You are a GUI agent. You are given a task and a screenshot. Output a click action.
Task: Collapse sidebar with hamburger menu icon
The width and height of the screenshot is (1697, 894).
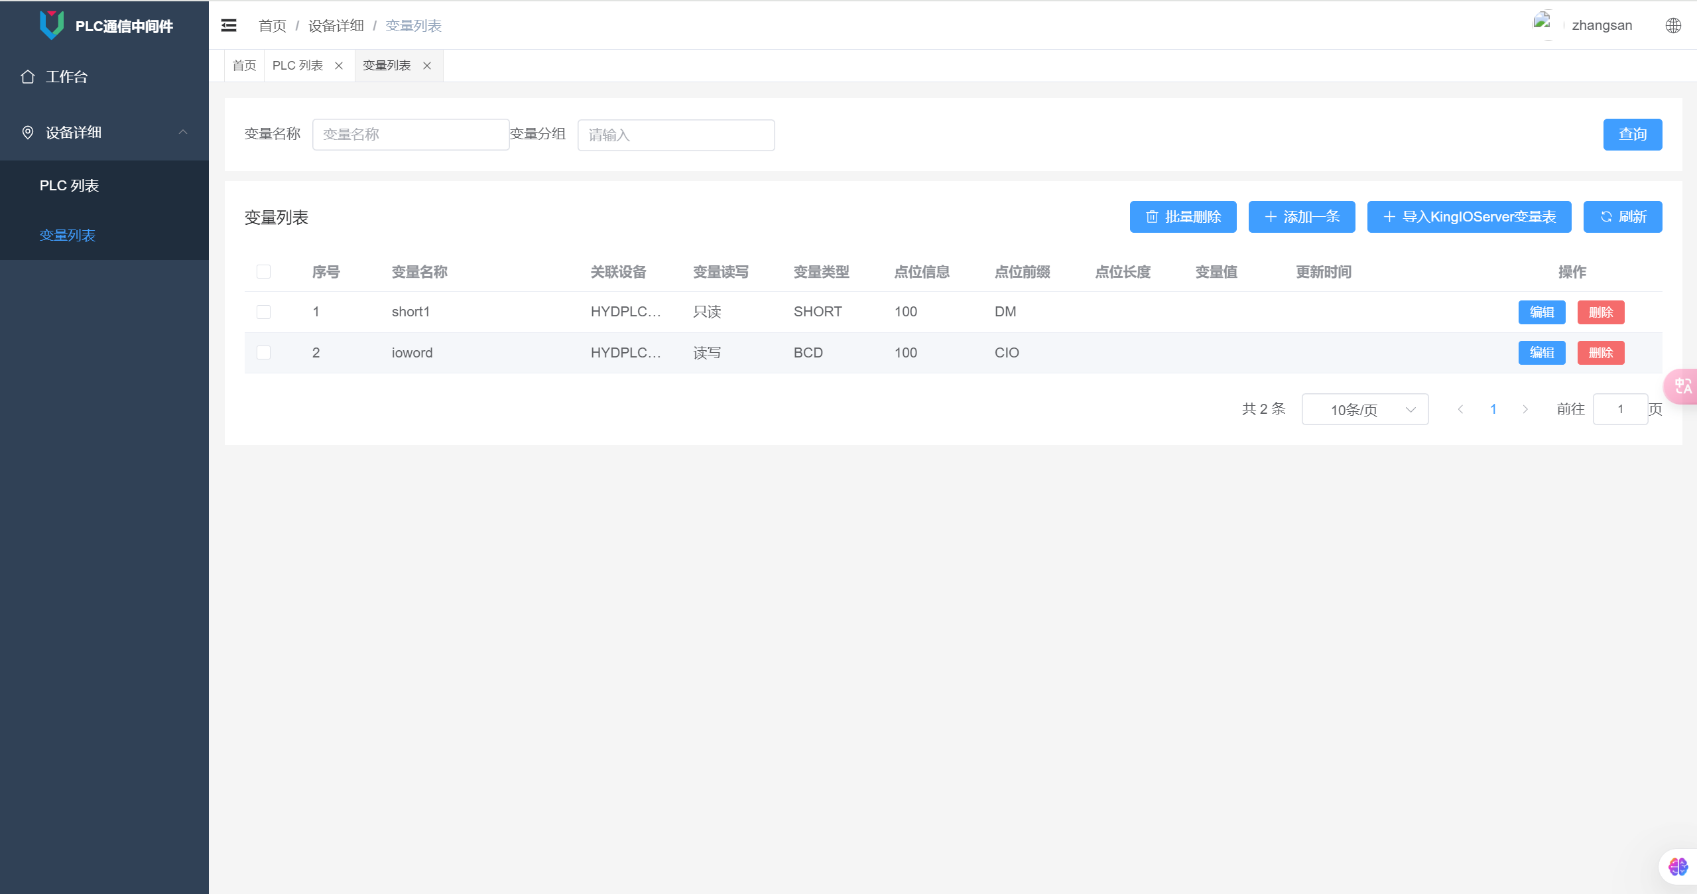click(x=229, y=25)
